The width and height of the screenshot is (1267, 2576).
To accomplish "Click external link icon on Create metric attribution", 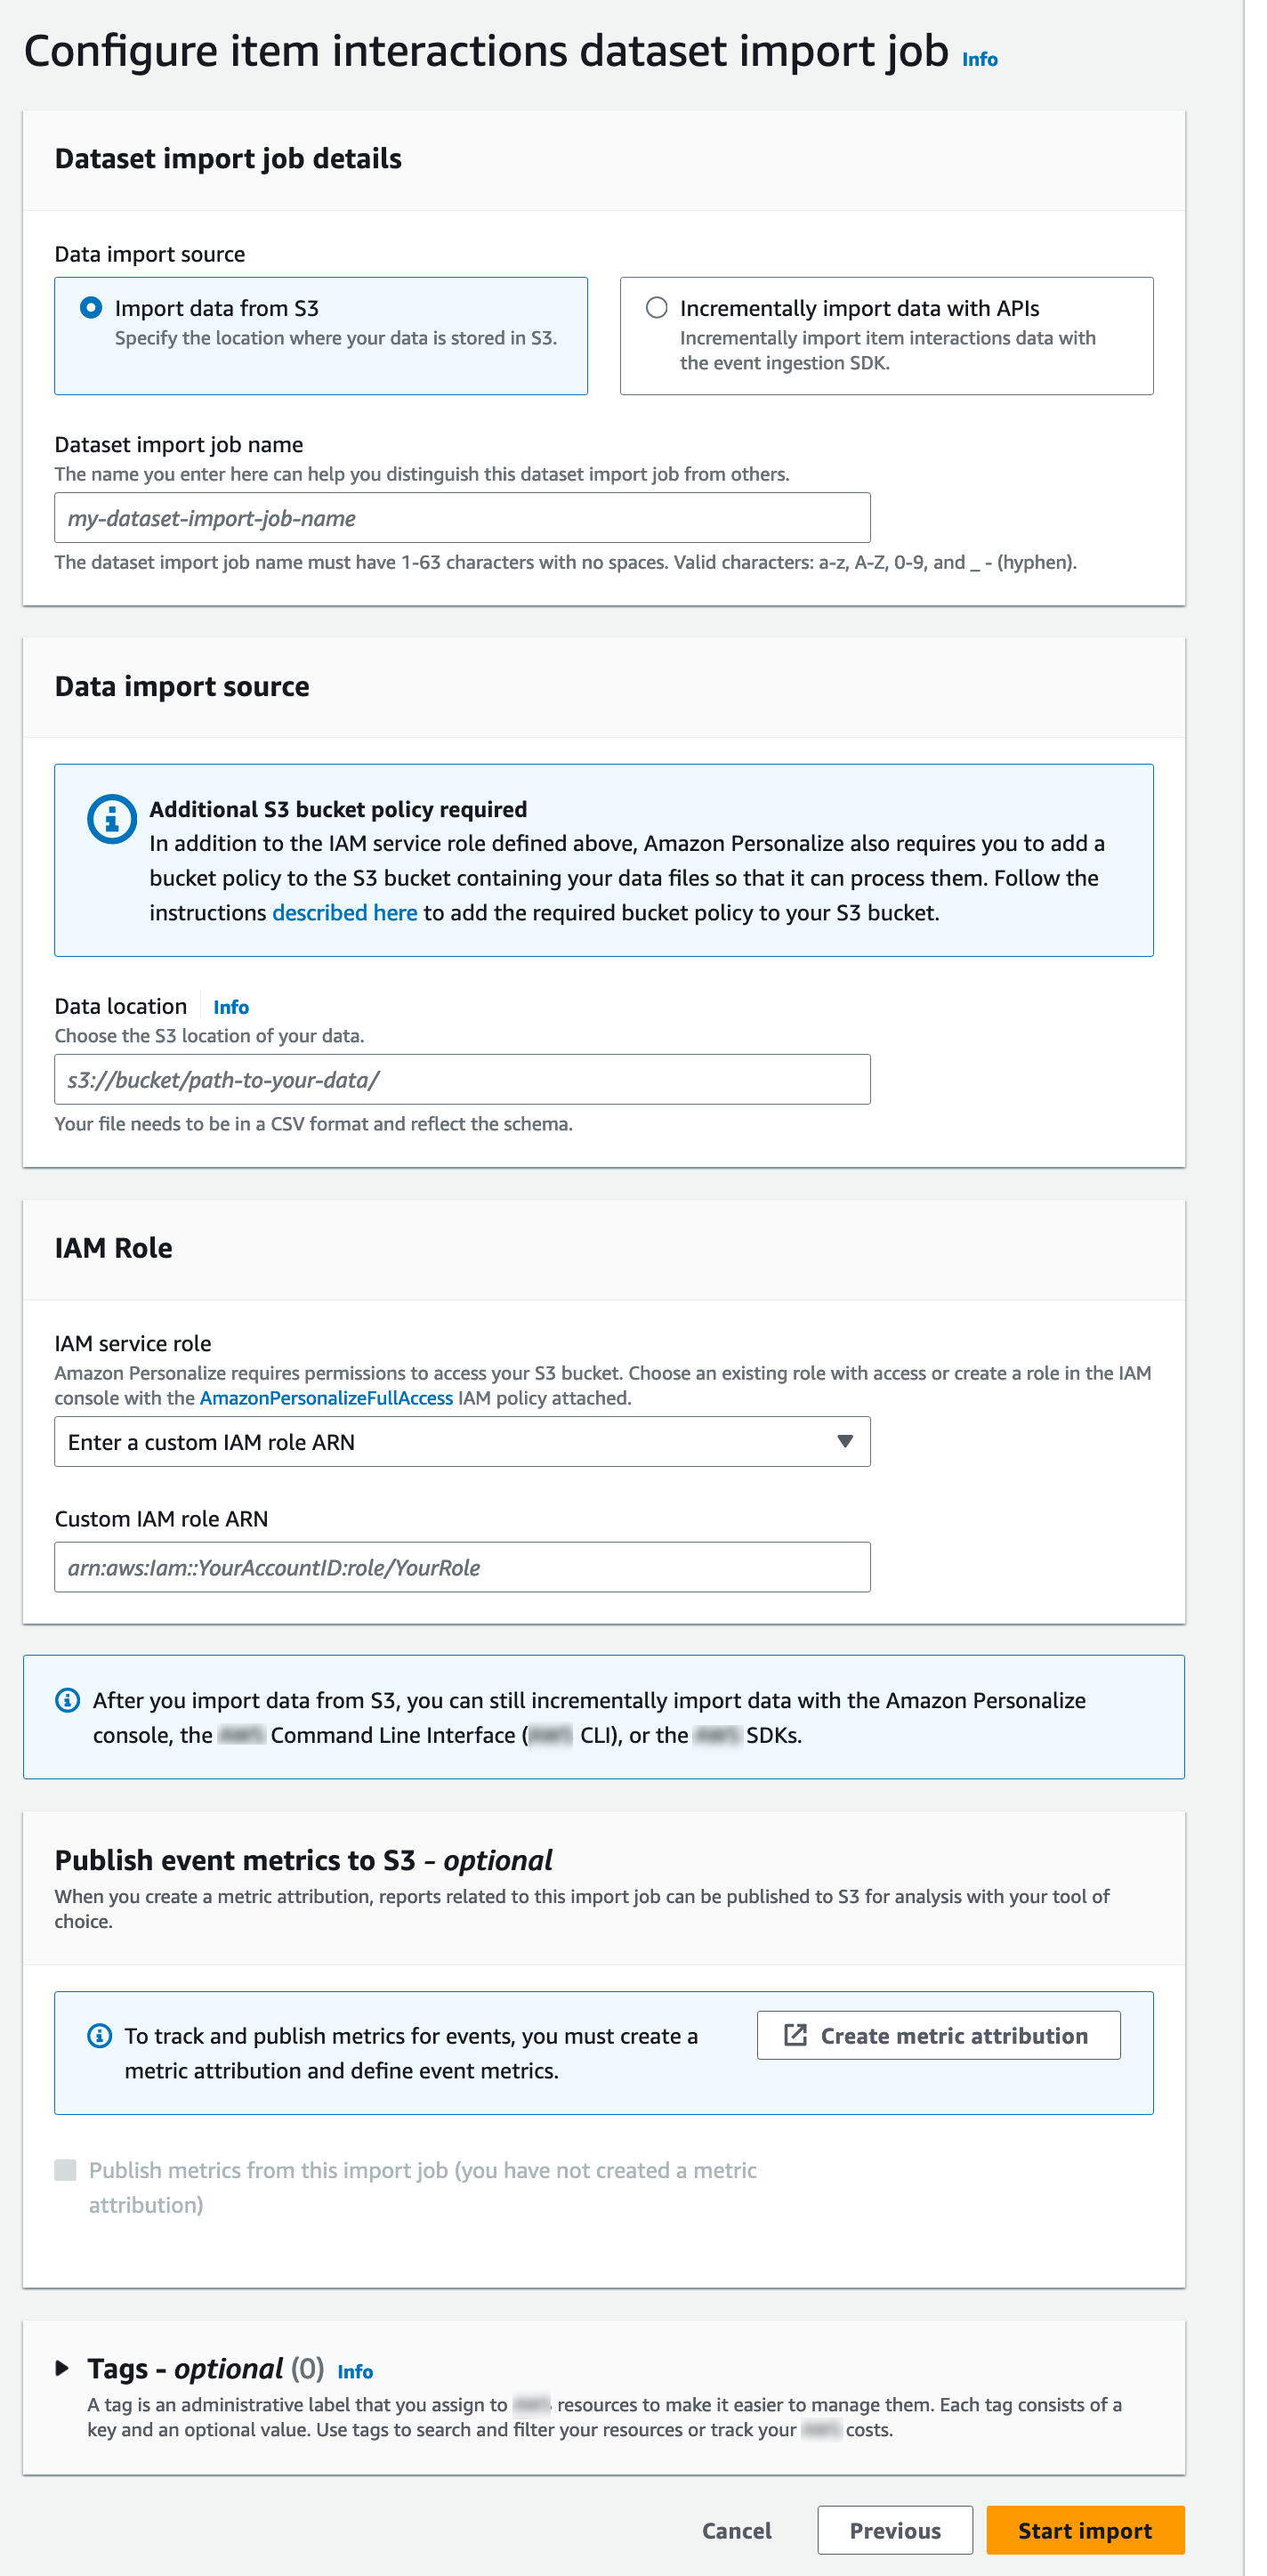I will click(795, 2035).
